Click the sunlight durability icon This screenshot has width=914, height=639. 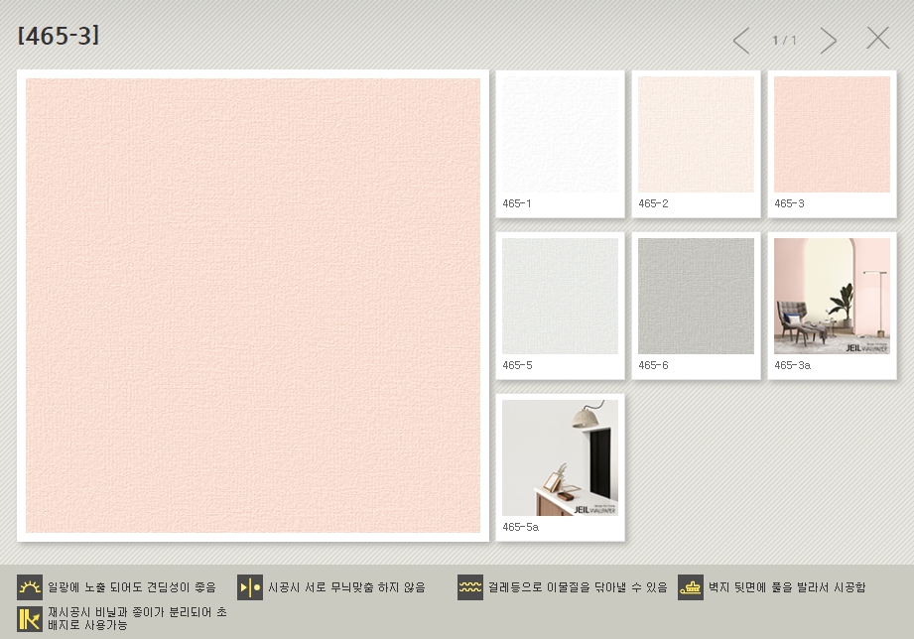[30, 587]
